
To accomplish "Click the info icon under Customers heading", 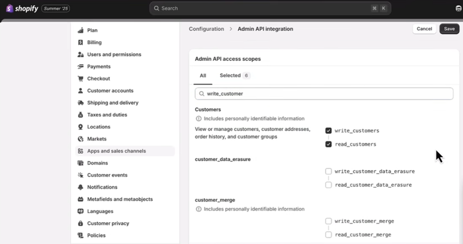I will tap(199, 119).
